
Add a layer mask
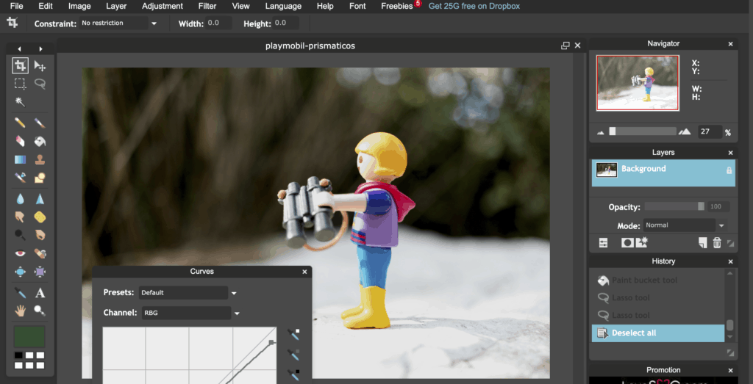pyautogui.click(x=627, y=242)
